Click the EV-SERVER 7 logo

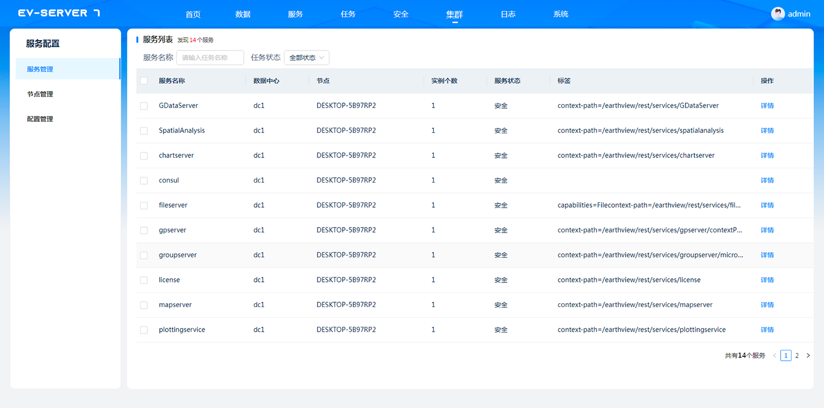point(59,13)
